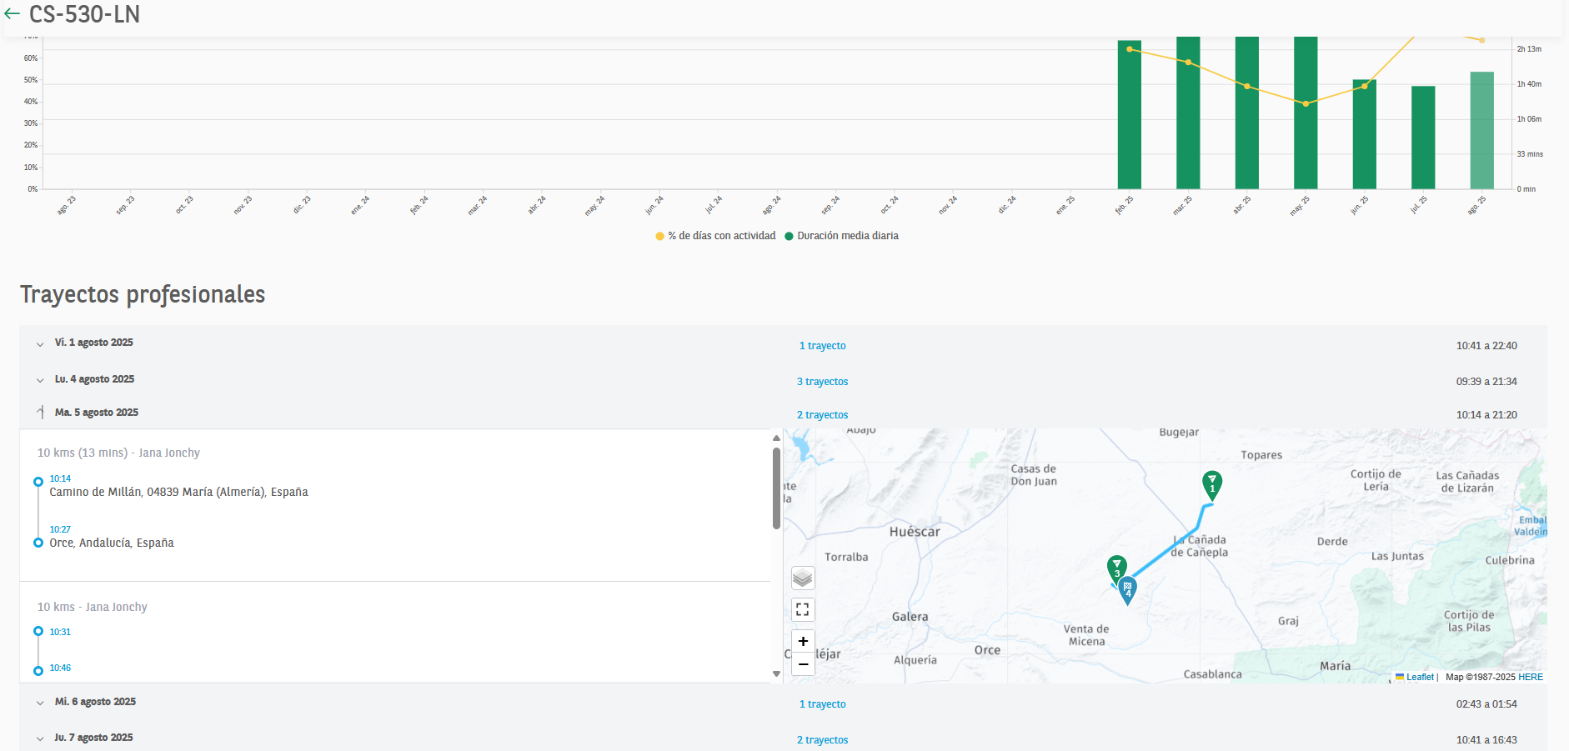Open '2 trayectos' link for 7 agosto

tap(822, 740)
